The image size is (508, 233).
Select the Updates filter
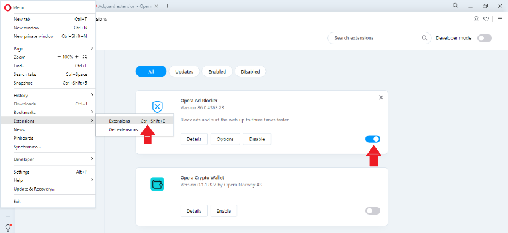(x=184, y=72)
